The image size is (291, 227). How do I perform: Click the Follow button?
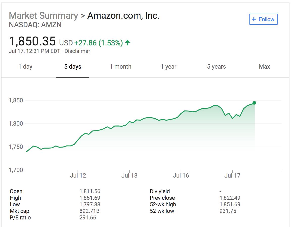(x=263, y=19)
